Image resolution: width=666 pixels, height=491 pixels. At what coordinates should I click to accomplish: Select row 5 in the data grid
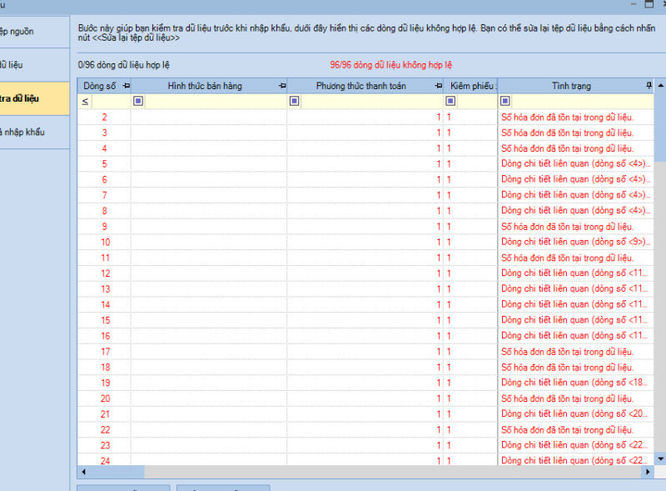coord(105,164)
